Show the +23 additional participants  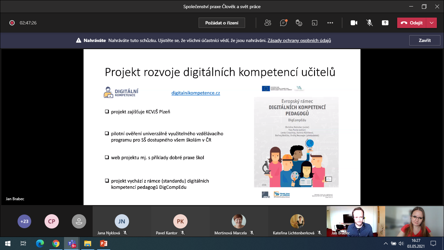pyautogui.click(x=24, y=221)
